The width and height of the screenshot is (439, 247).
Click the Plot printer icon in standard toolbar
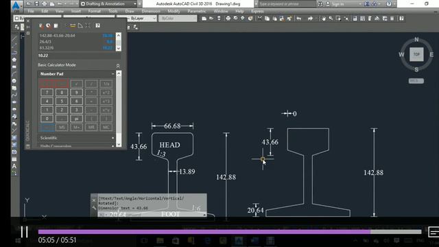[228, 19]
